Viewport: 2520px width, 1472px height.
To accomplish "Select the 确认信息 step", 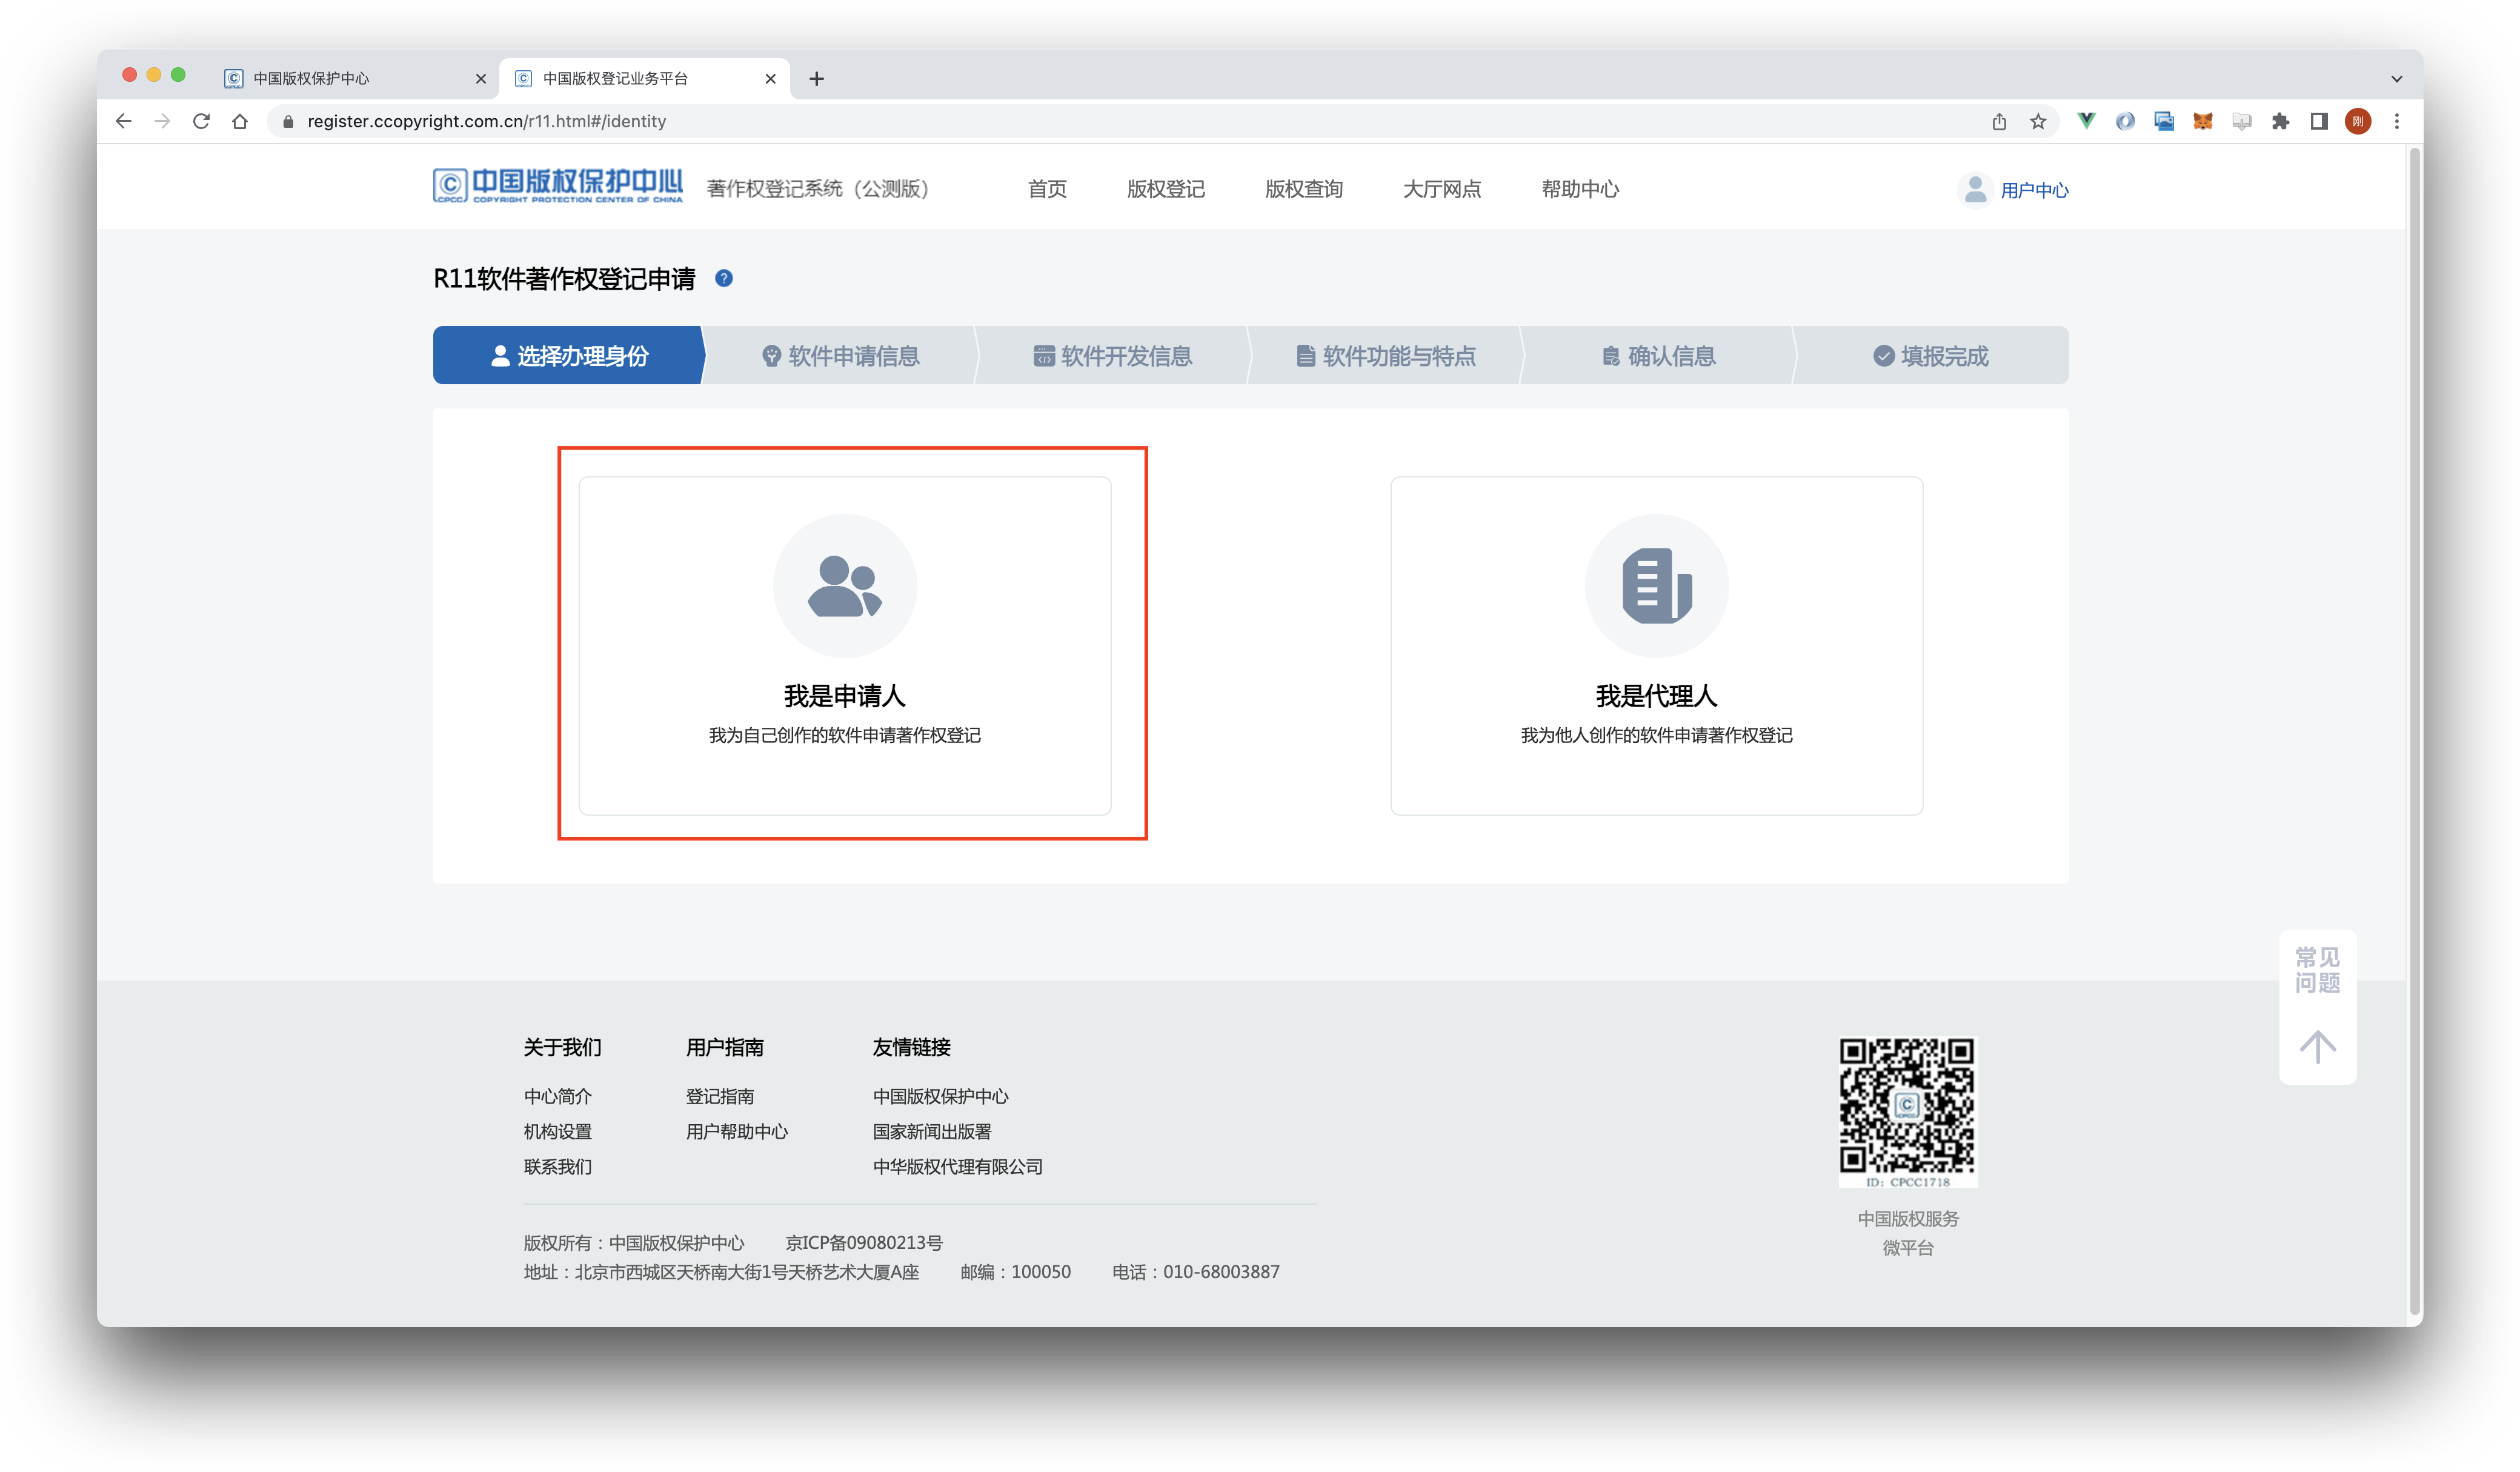I will coord(1658,355).
